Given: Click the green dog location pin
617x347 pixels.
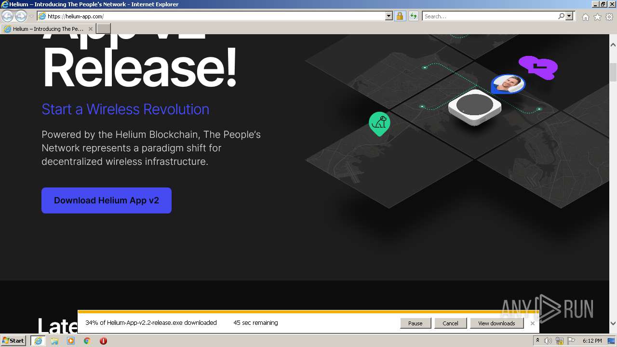Looking at the screenshot, I should point(379,123).
